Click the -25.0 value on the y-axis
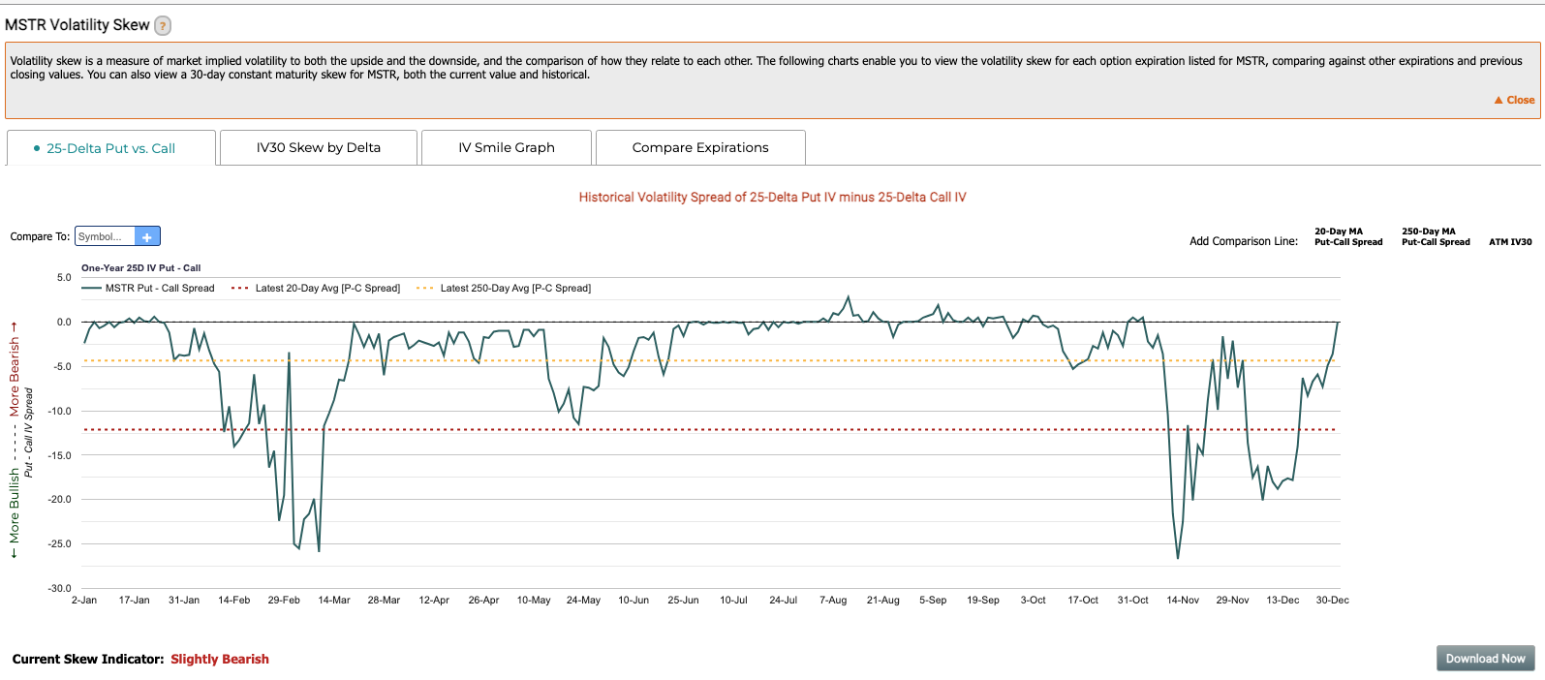 59,543
